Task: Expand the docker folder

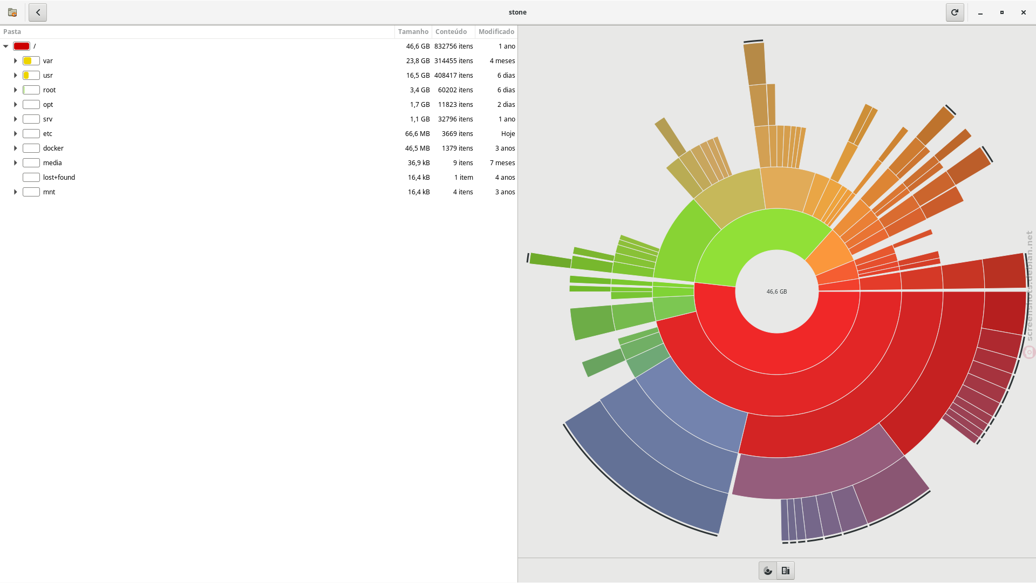Action: click(16, 148)
